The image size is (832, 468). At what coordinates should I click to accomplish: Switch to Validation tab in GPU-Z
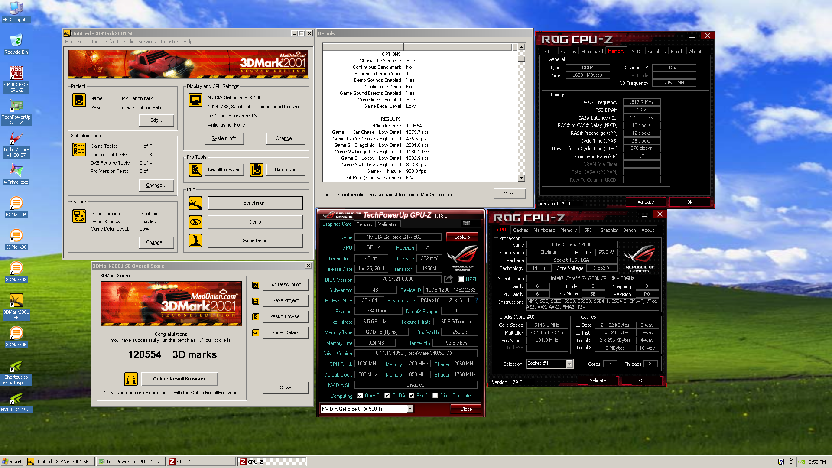pyautogui.click(x=388, y=224)
